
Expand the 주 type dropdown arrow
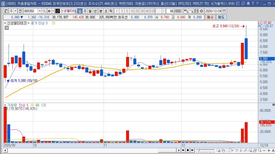[16, 11]
